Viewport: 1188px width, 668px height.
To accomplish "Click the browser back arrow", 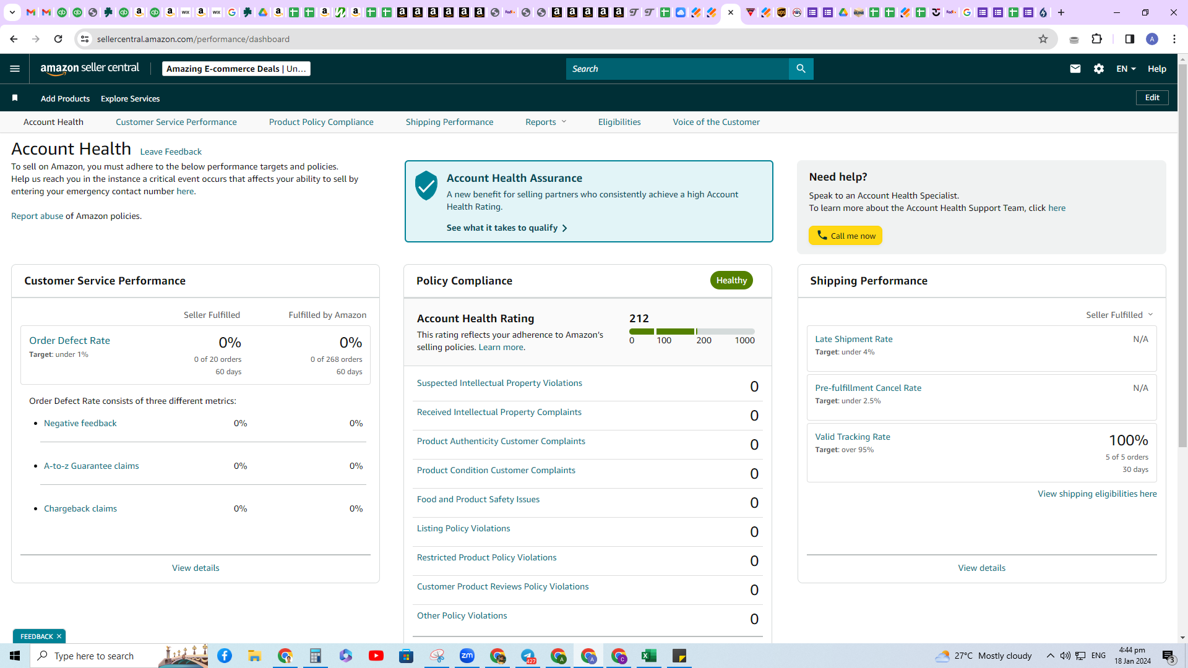I will coord(14,39).
